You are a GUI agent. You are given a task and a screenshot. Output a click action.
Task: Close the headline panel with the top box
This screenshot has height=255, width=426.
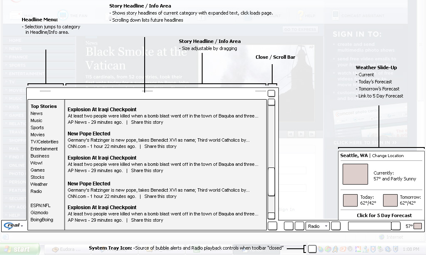tap(271, 93)
